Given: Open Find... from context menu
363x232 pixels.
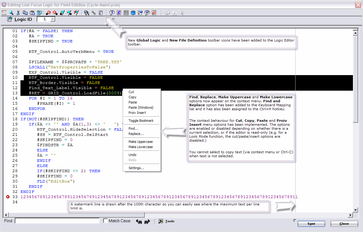Looking at the screenshot, I should coord(133,129).
